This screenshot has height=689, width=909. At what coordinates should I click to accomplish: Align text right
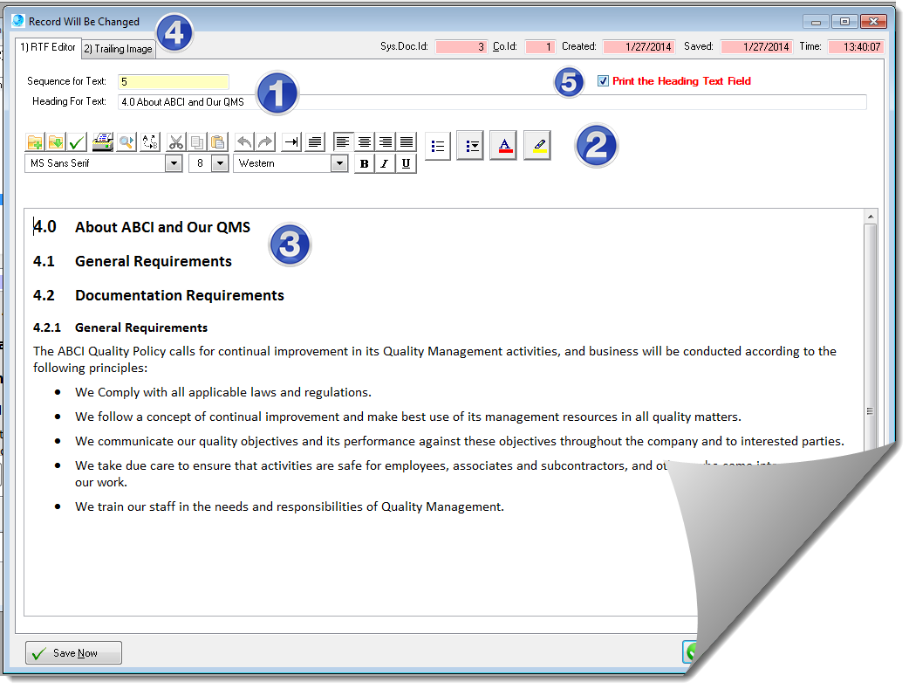click(386, 141)
